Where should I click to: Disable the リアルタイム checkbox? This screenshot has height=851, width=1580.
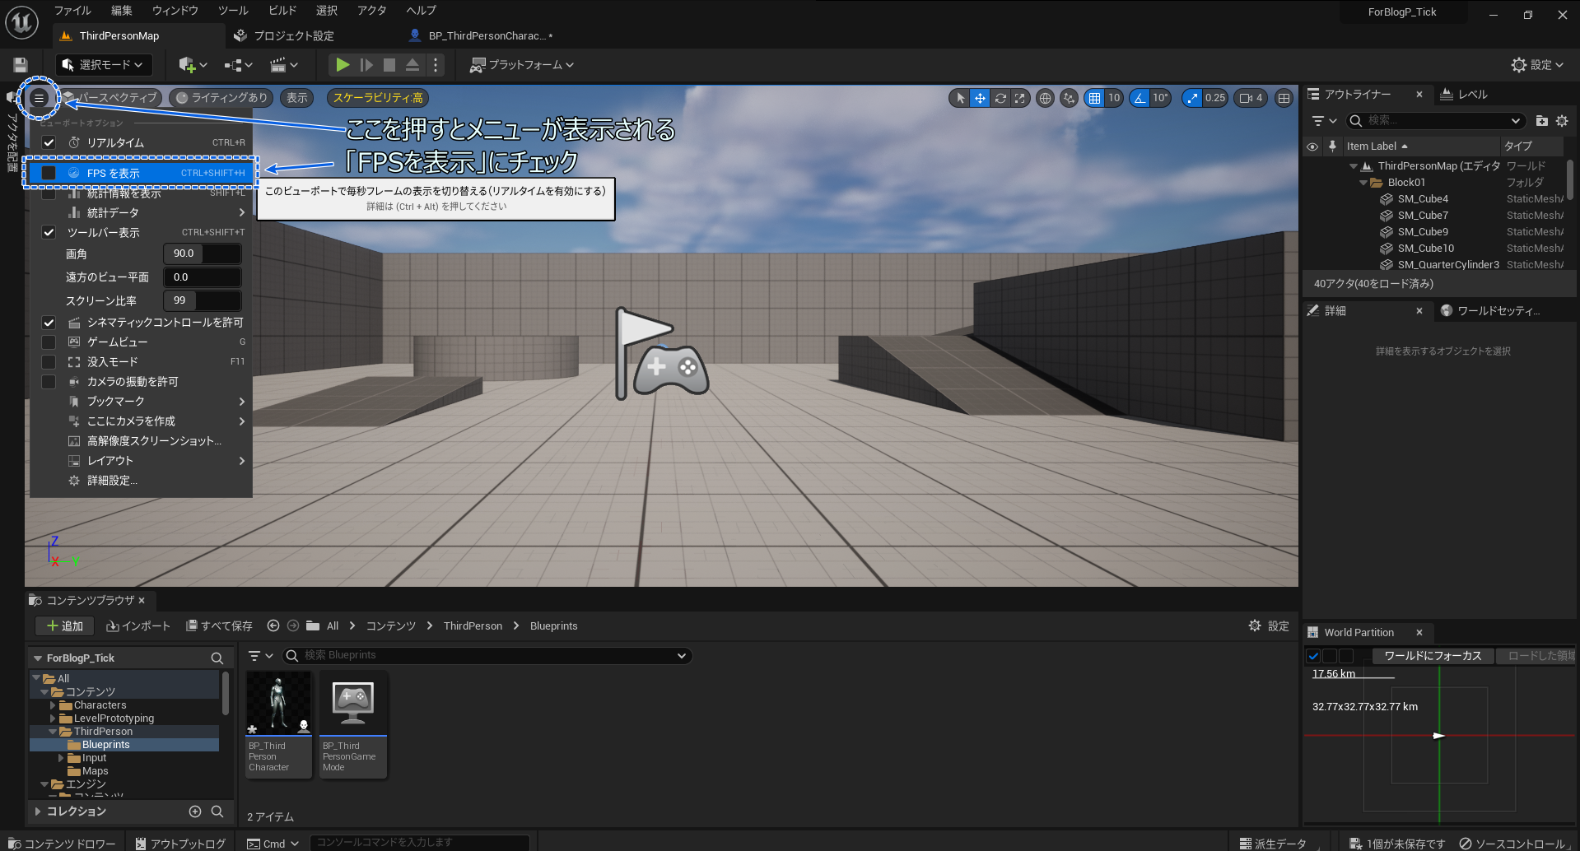click(49, 142)
